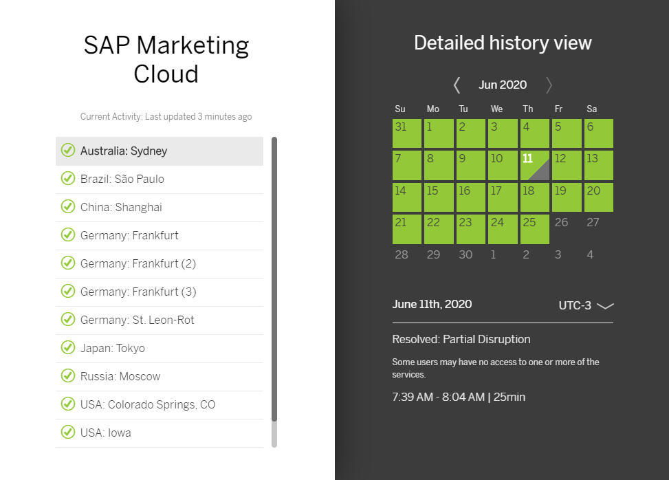Select June 18 calendar day
Screen dimensions: 669x480
tap(535, 197)
